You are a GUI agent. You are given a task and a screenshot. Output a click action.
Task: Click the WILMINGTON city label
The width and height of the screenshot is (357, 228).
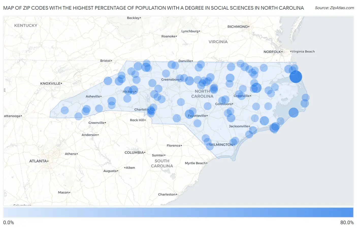pyautogui.click(x=221, y=145)
